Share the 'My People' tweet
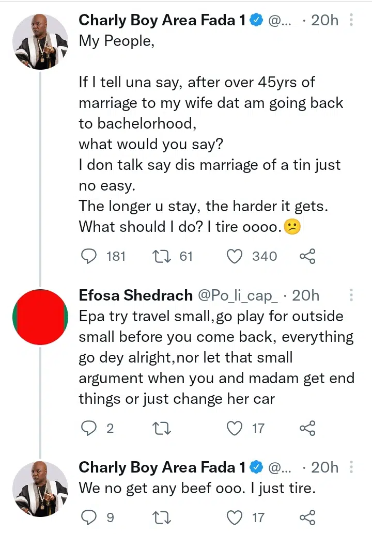 pyautogui.click(x=307, y=256)
